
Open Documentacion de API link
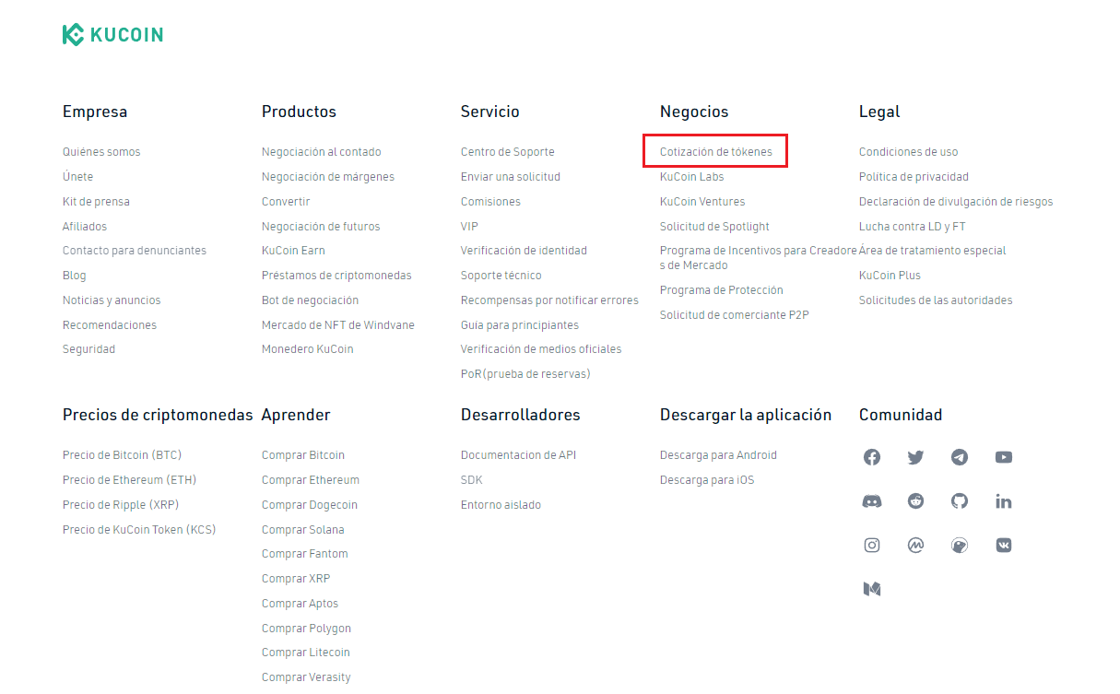click(518, 455)
